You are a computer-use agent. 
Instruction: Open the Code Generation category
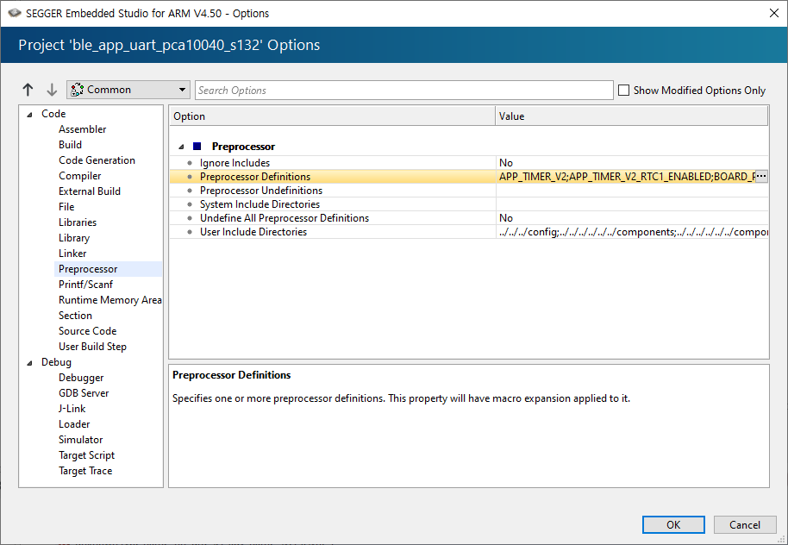click(97, 160)
